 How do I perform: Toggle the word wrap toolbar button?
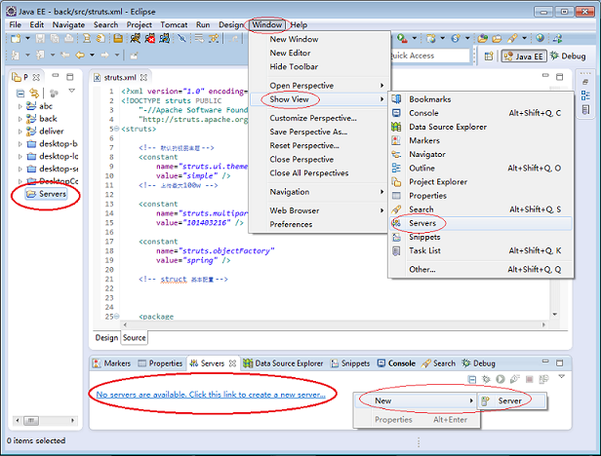tap(199, 38)
